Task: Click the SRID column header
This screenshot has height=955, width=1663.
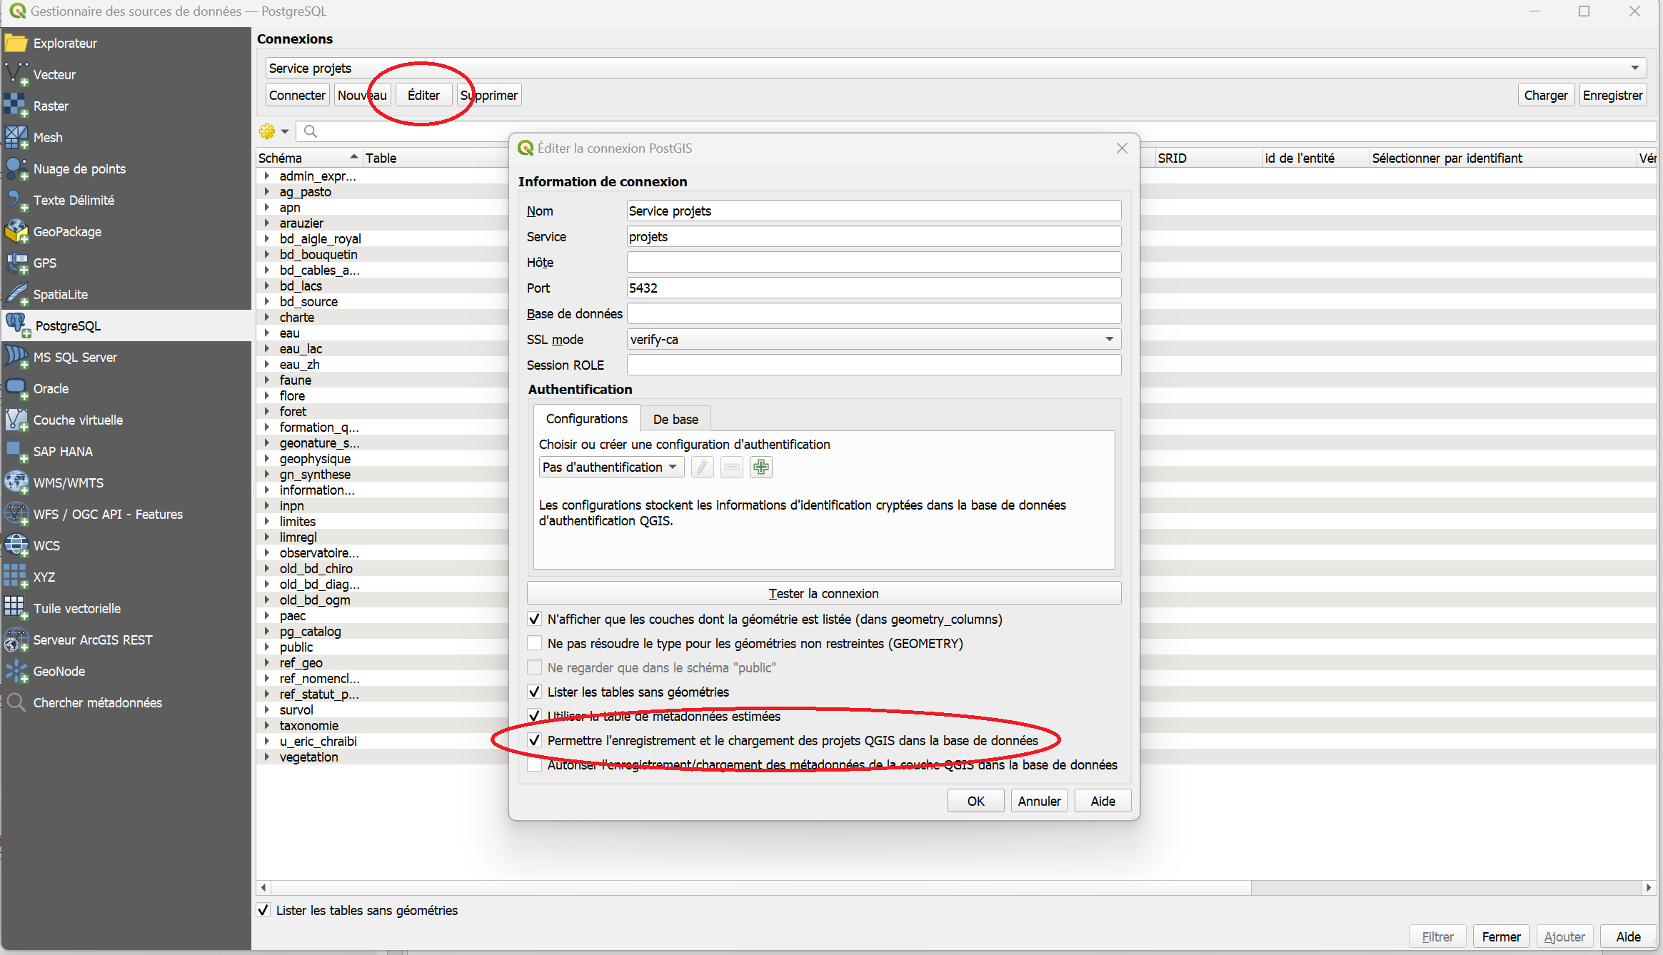Action: point(1209,158)
